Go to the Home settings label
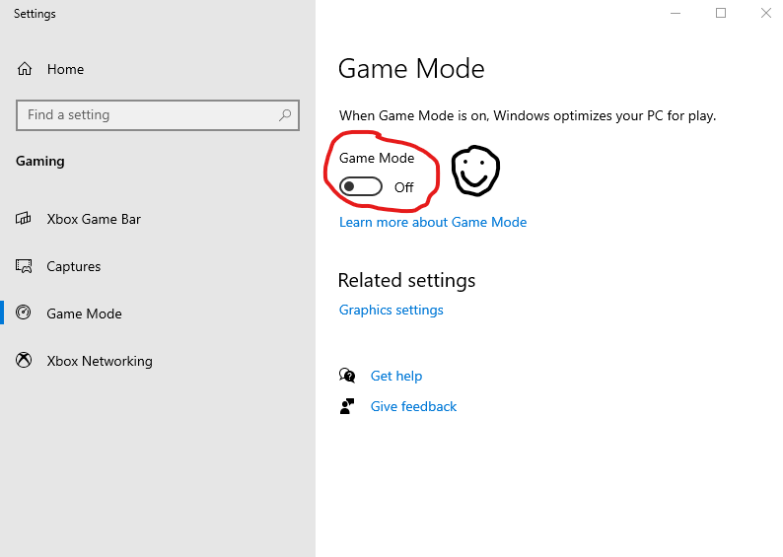 coord(65,69)
